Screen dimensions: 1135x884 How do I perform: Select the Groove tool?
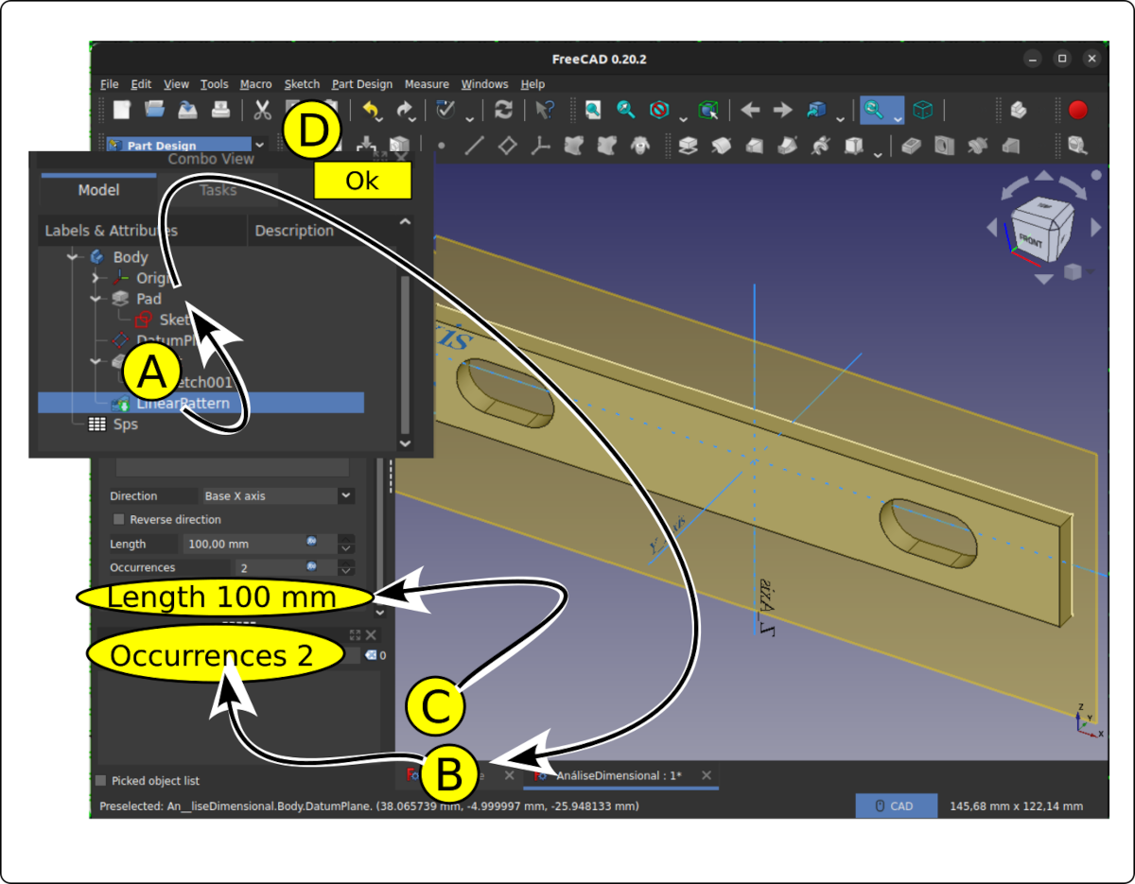point(978,146)
